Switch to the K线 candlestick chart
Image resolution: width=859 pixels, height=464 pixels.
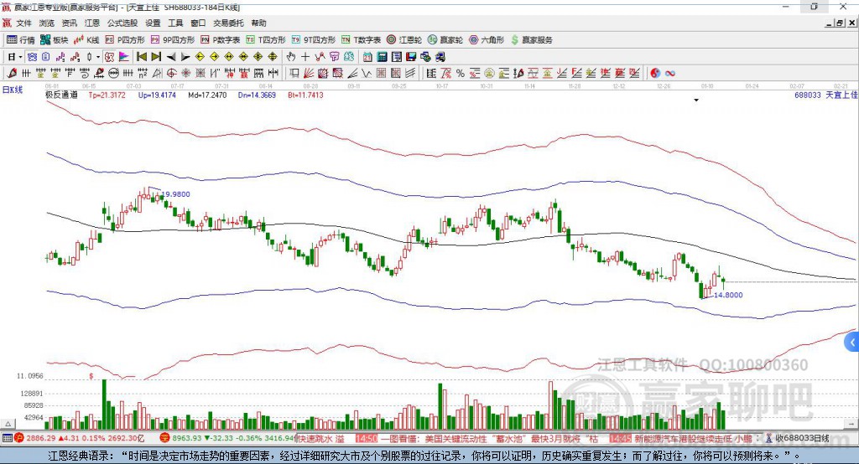tap(86, 40)
